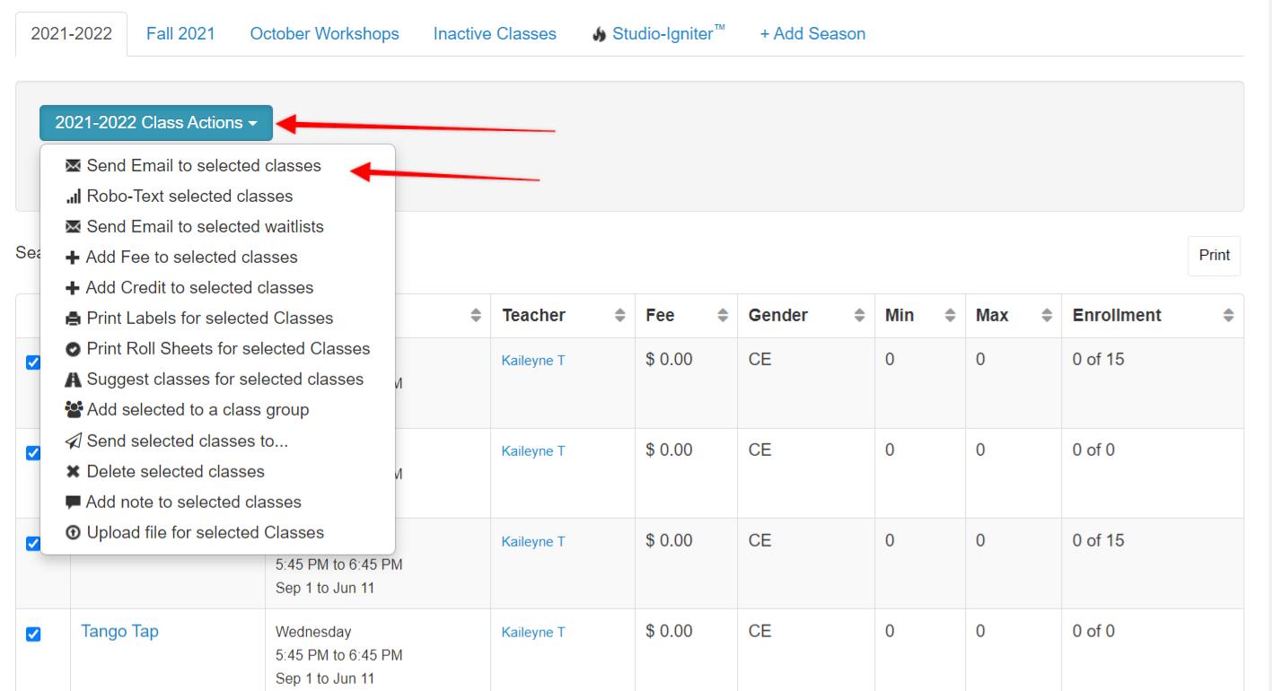Click checkmark icon beside Print Roll Sheets
Image resolution: width=1272 pixels, height=691 pixels.
74,349
